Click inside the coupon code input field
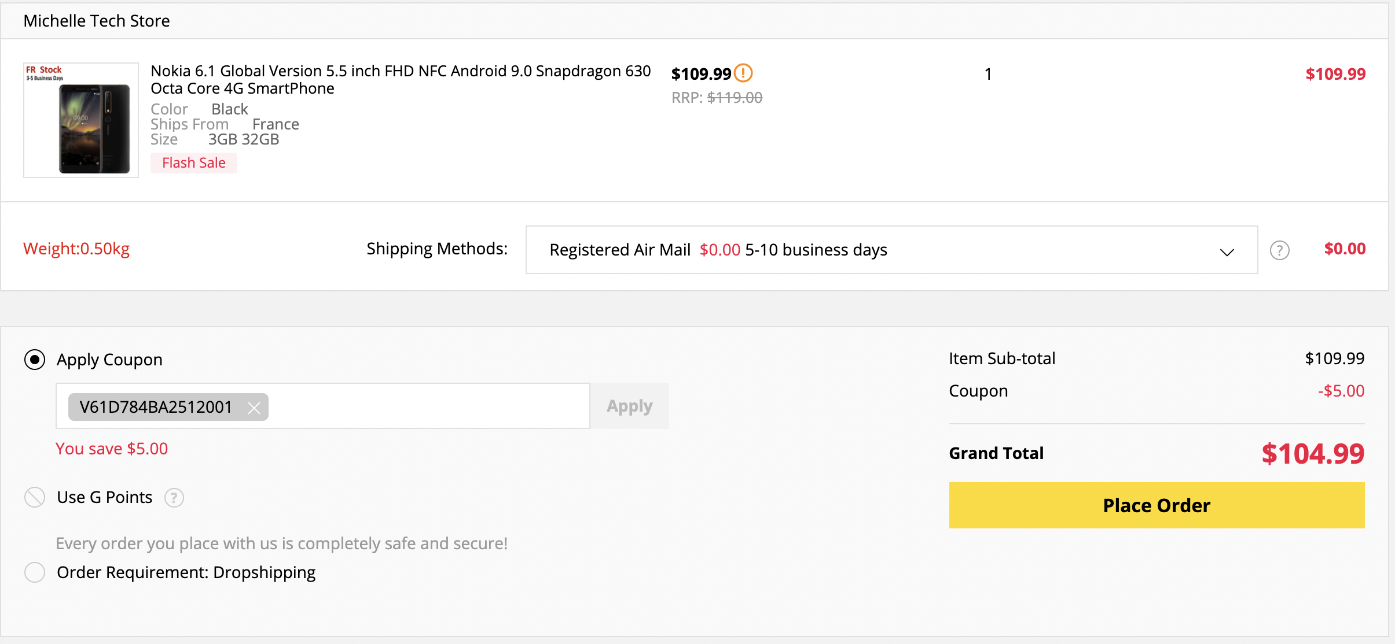1395x644 pixels. (x=323, y=406)
